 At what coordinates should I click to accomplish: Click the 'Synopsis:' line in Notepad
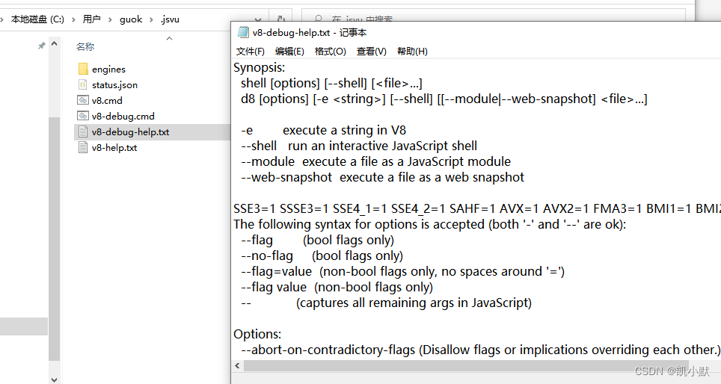coord(259,67)
